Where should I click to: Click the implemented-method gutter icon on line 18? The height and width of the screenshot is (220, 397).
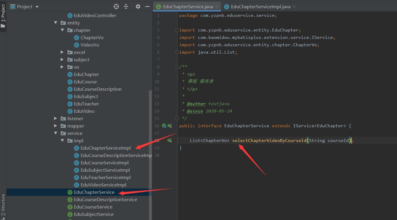tap(170, 140)
